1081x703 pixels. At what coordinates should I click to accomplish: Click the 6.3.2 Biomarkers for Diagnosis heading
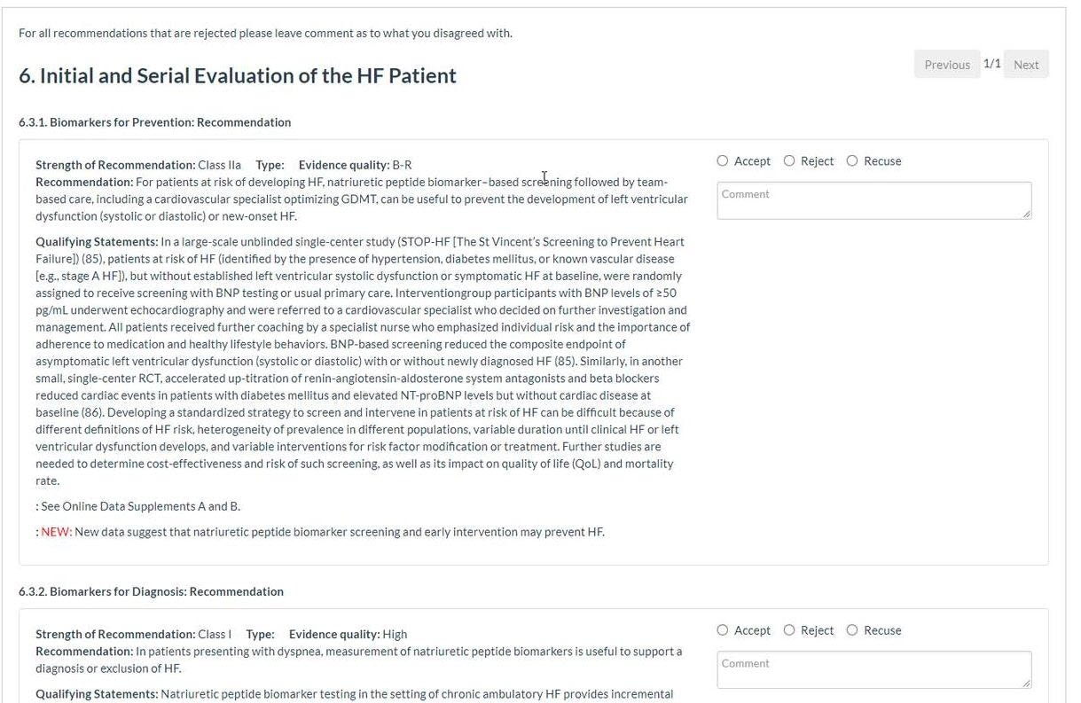[x=152, y=591]
